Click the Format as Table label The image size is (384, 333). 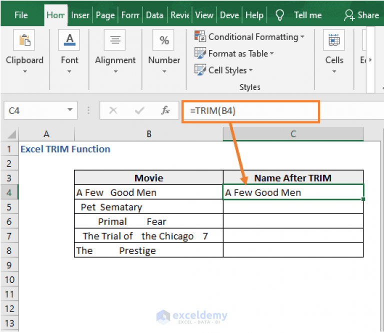point(238,53)
